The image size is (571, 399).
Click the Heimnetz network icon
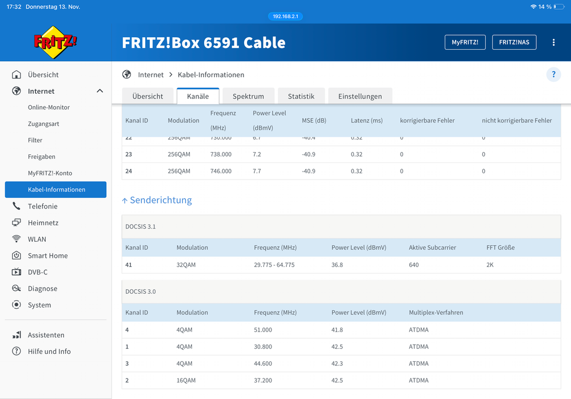17,223
